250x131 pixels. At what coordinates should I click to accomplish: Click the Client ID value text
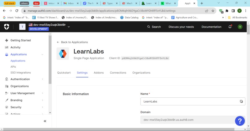tap(145, 58)
